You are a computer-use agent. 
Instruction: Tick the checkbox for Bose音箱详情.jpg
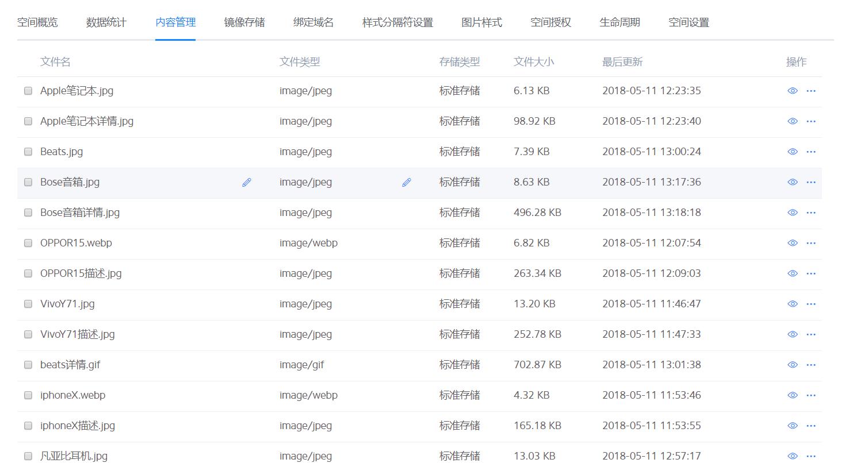[x=28, y=213]
